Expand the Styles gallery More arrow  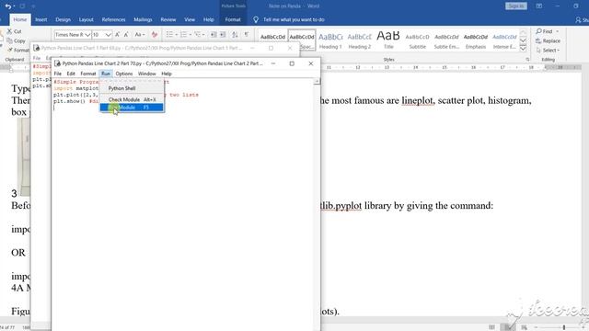[523, 48]
